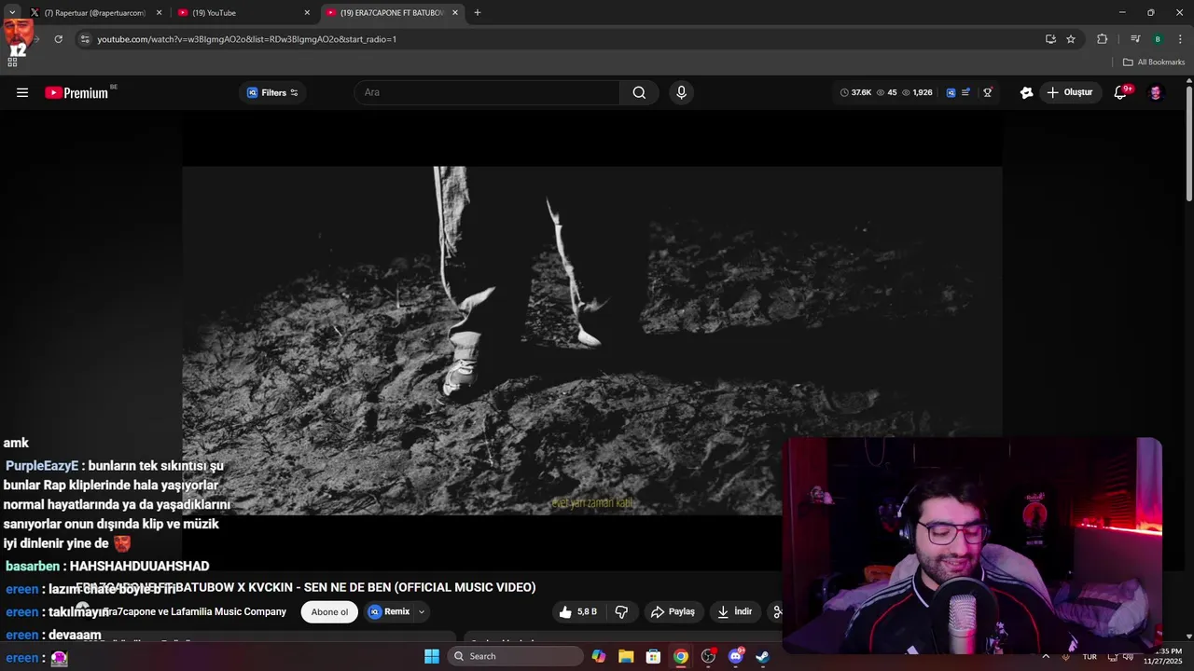Open a new browser tab
The image size is (1194, 671).
coord(478,13)
